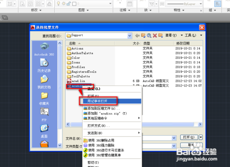Image resolution: width=230 pixels, height=167 pixels.
Task: Click the file list's right scroll arrow
Action: (x=200, y=124)
